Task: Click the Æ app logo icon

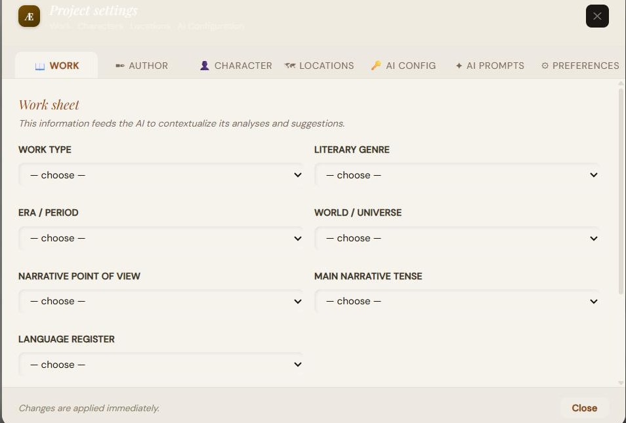Action: pos(29,16)
